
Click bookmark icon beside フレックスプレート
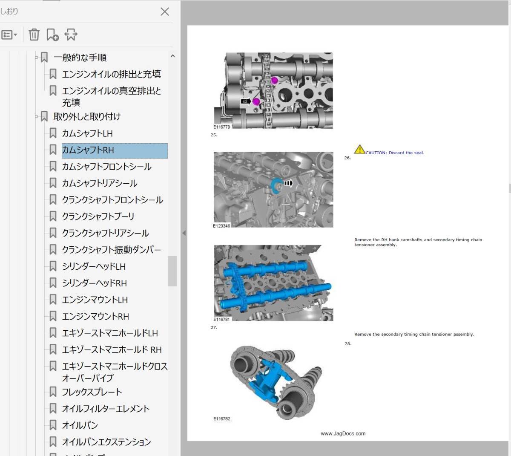pyautogui.click(x=53, y=392)
